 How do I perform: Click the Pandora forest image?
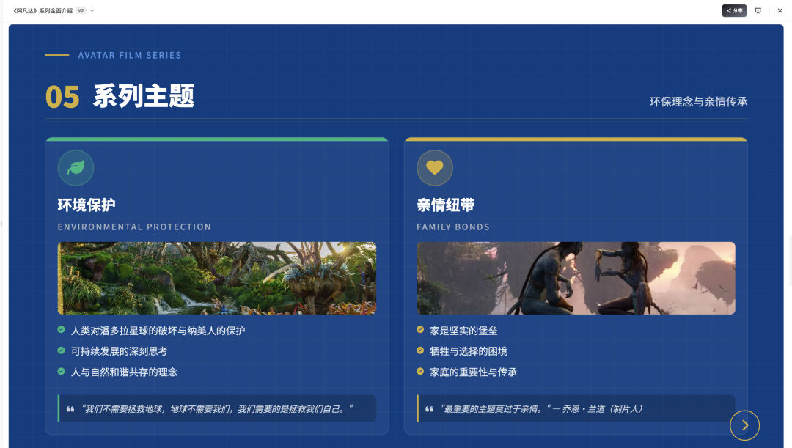(217, 279)
